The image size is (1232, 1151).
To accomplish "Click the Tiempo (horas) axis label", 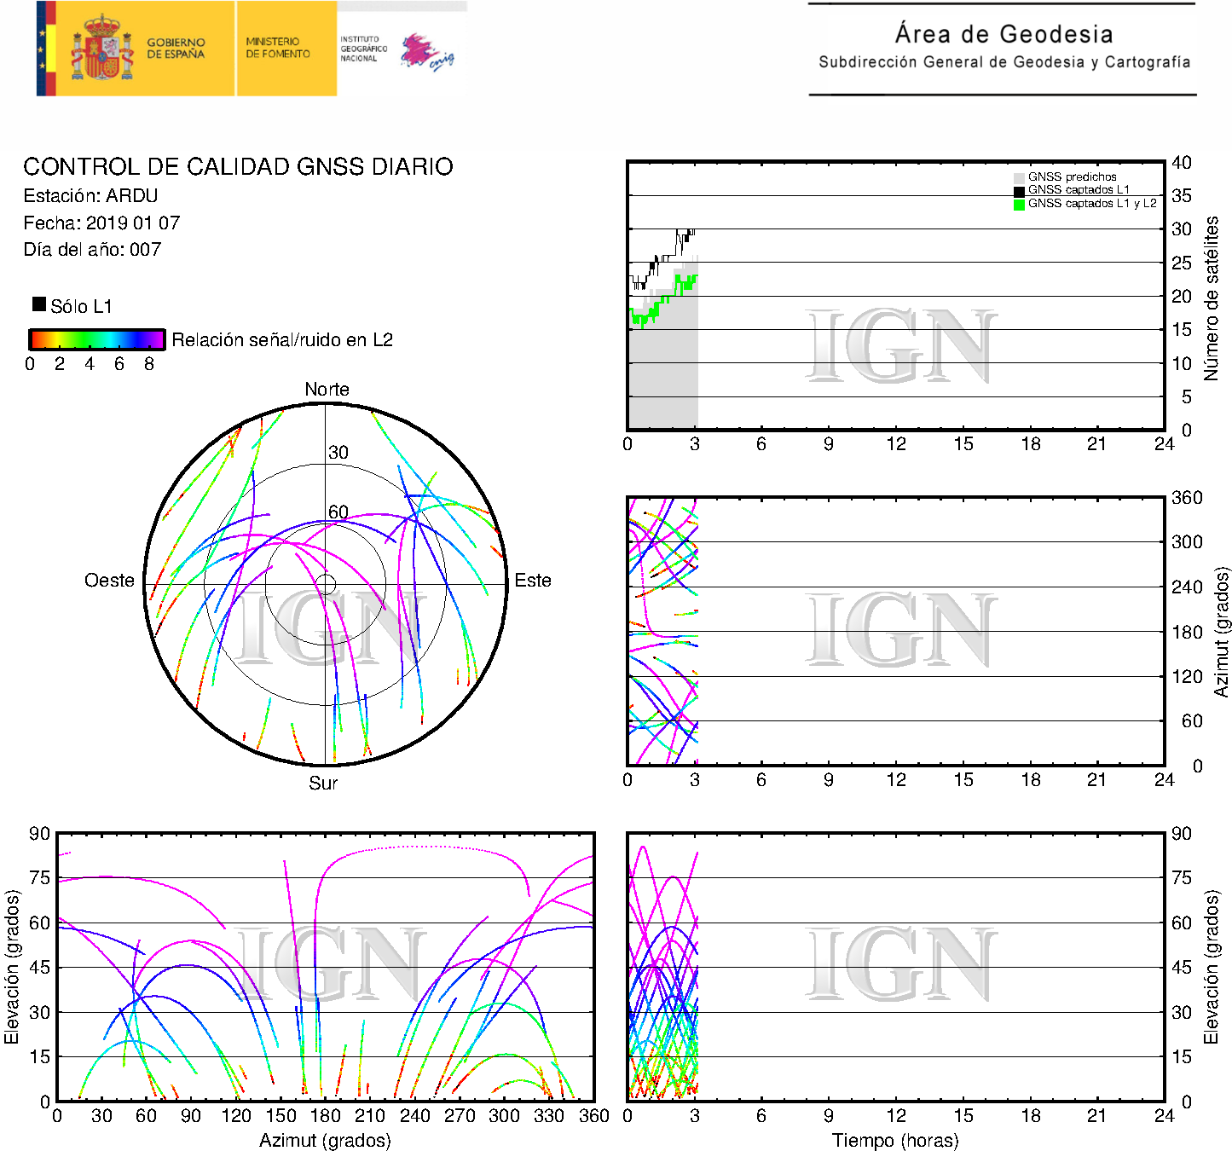I will [x=895, y=1140].
